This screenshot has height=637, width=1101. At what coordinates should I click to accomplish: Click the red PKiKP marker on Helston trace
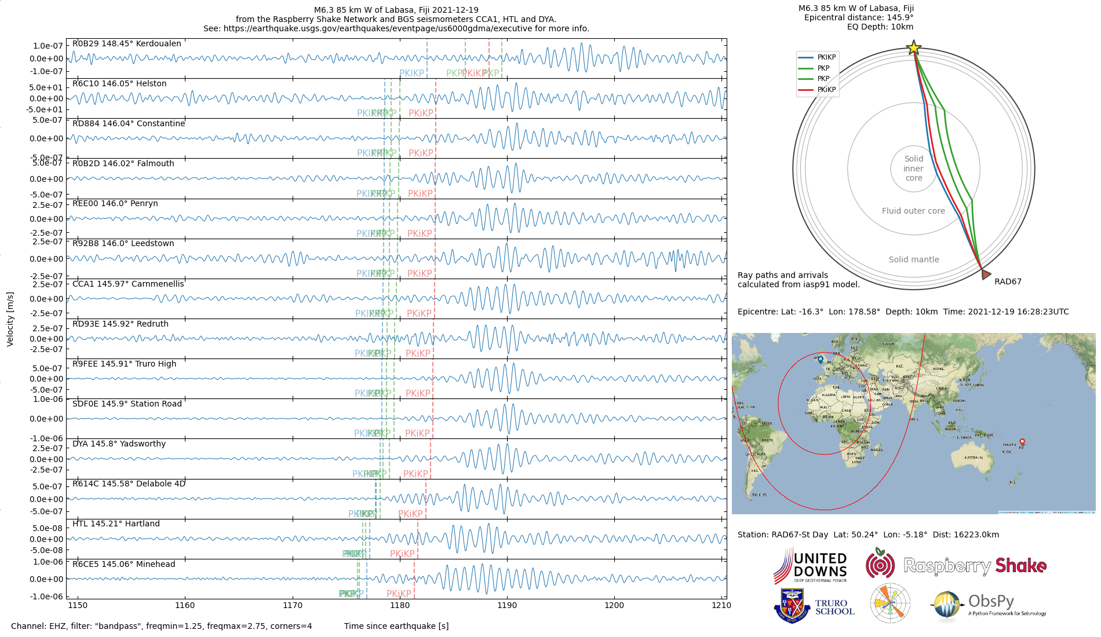421,113
